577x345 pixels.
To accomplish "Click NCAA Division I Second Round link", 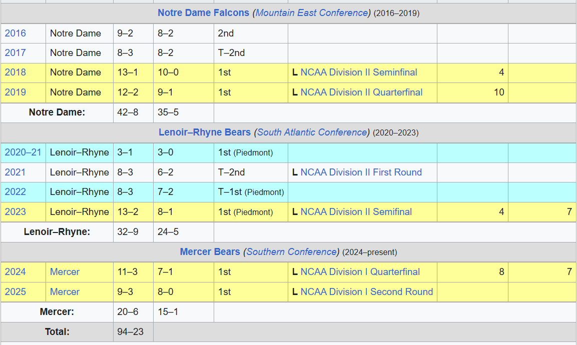I will coord(366,292).
